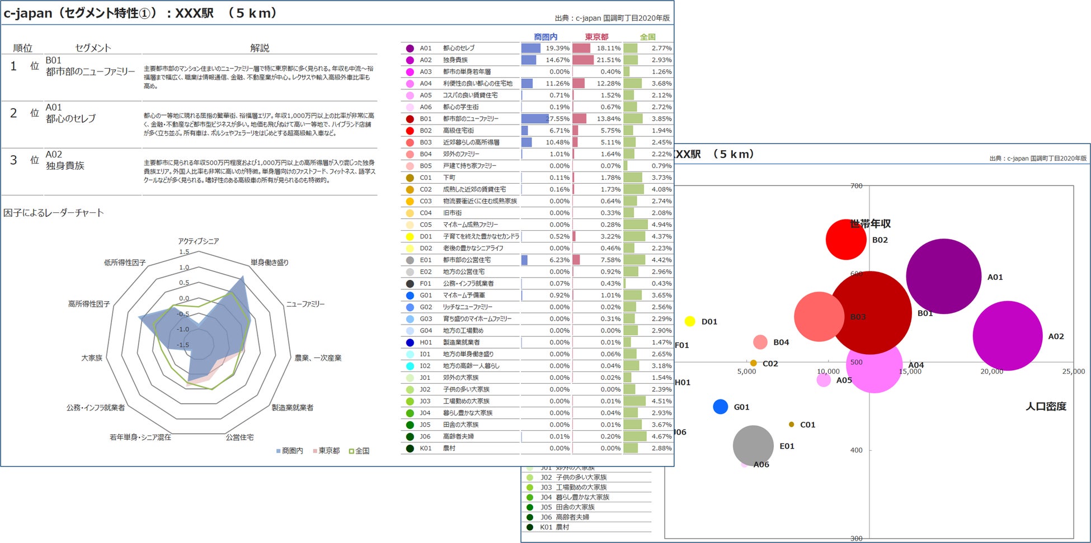Click the 27.55% value in B01 row
1091x543 pixels.
click(557, 119)
